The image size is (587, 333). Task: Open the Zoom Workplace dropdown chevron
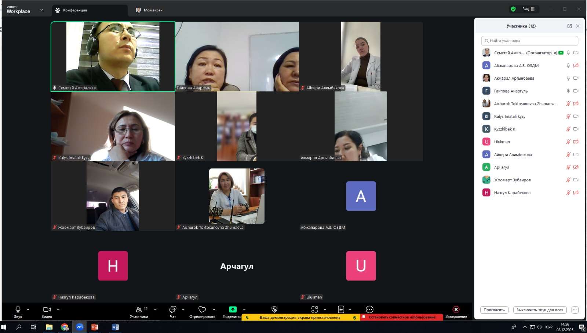coord(41,10)
